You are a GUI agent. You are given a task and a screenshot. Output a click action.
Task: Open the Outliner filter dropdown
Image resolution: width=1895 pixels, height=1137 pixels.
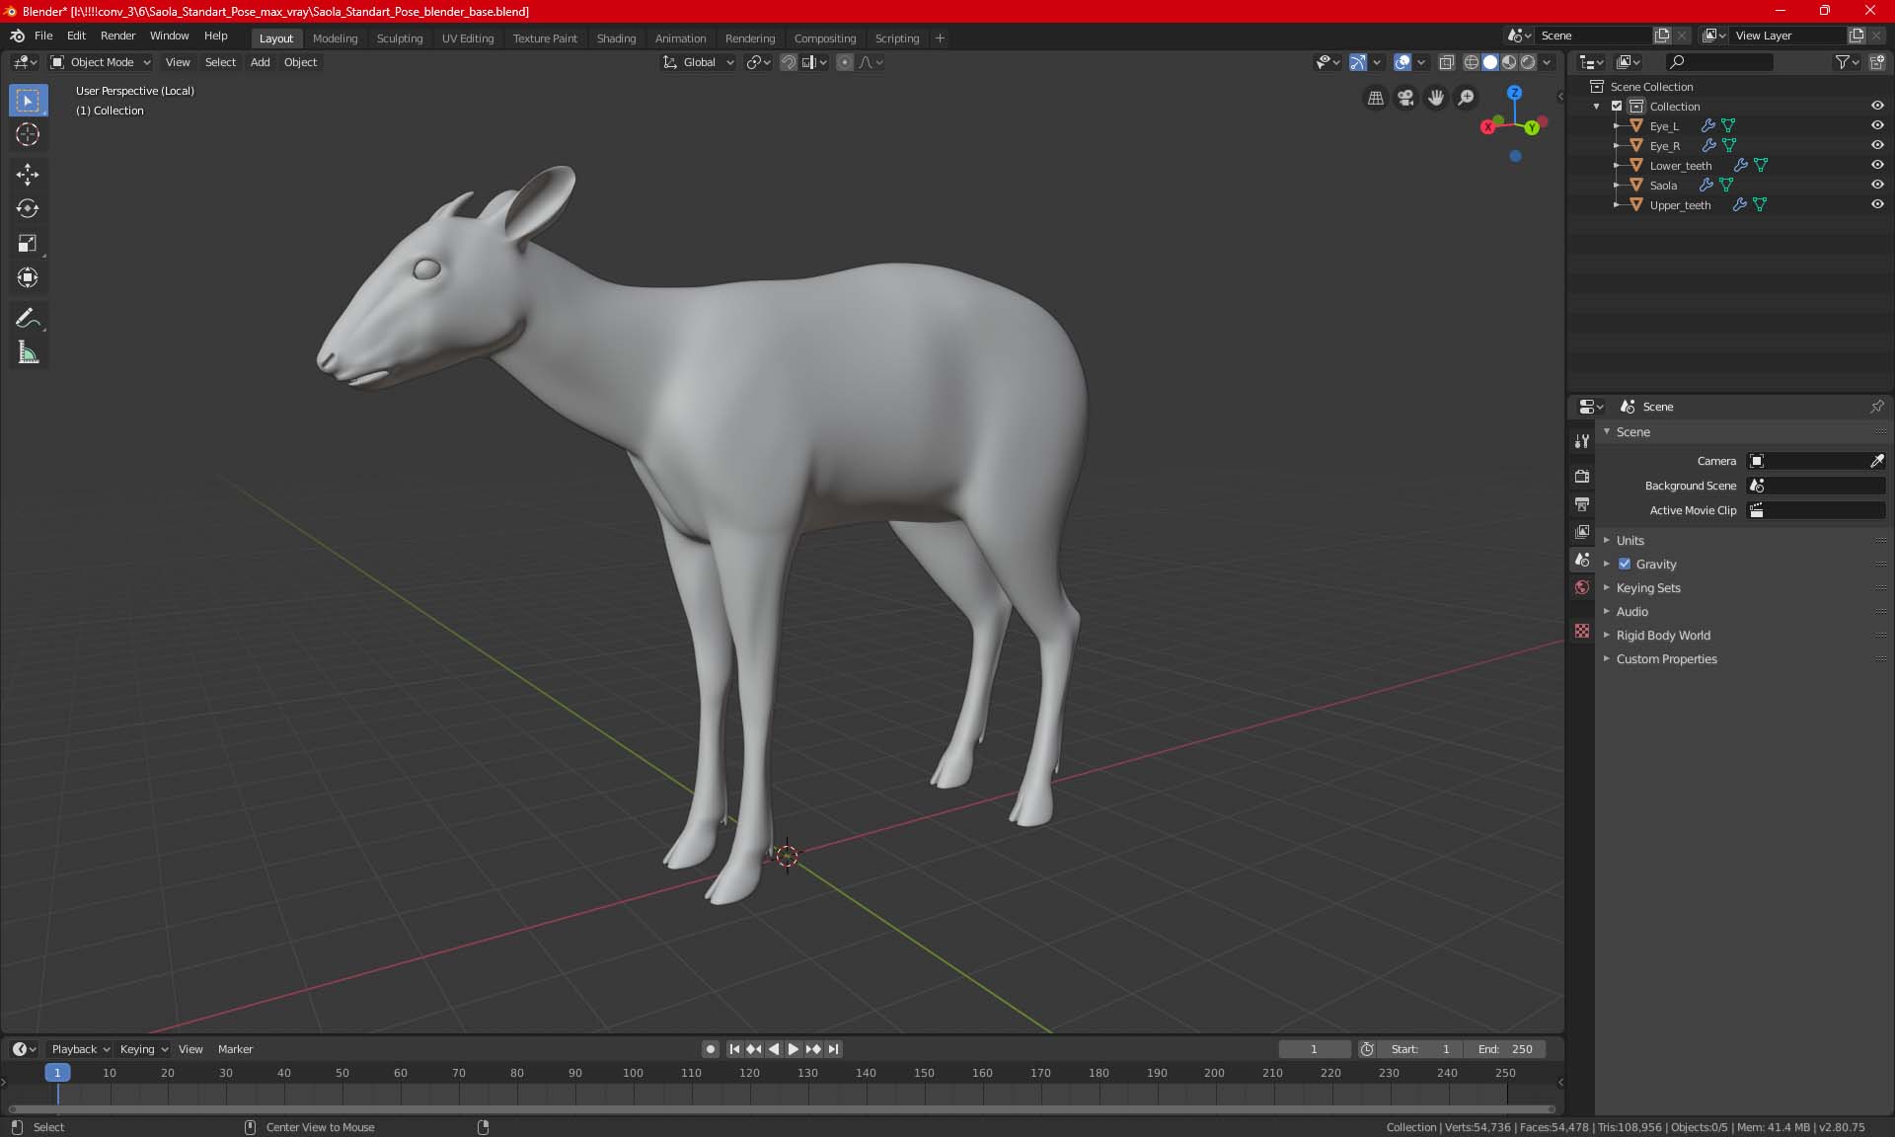(x=1847, y=62)
